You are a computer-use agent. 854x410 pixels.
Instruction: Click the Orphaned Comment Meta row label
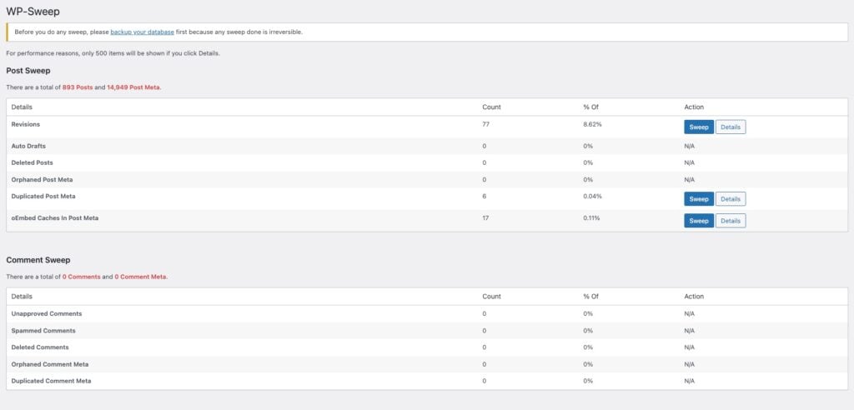[50, 364]
